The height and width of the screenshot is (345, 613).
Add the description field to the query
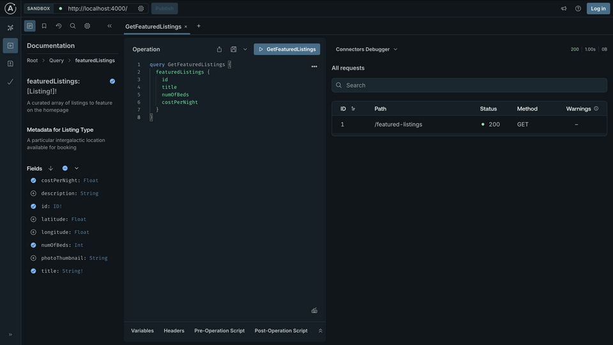[34, 194]
